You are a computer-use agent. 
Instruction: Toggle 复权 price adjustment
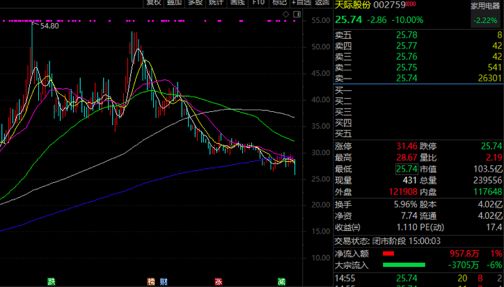[x=154, y=3]
